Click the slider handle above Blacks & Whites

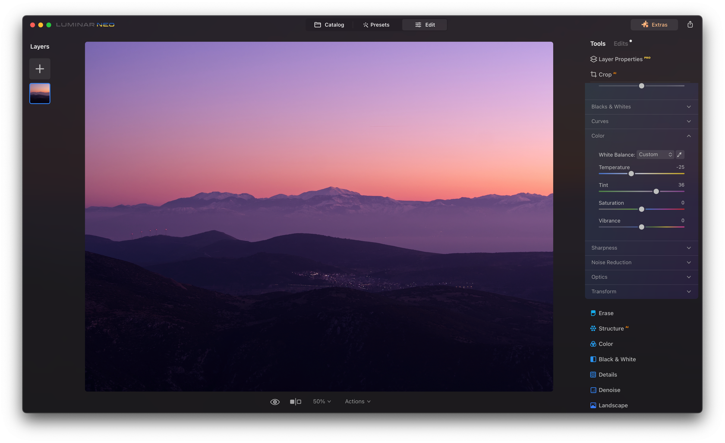tap(641, 86)
